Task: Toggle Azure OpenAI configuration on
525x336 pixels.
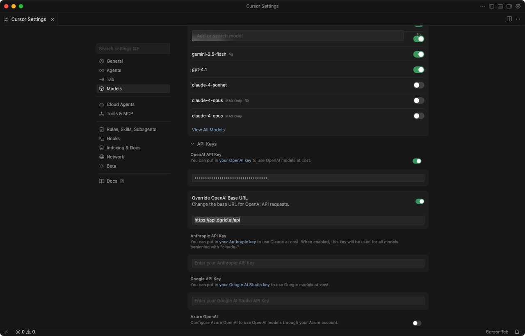Action: (x=417, y=323)
